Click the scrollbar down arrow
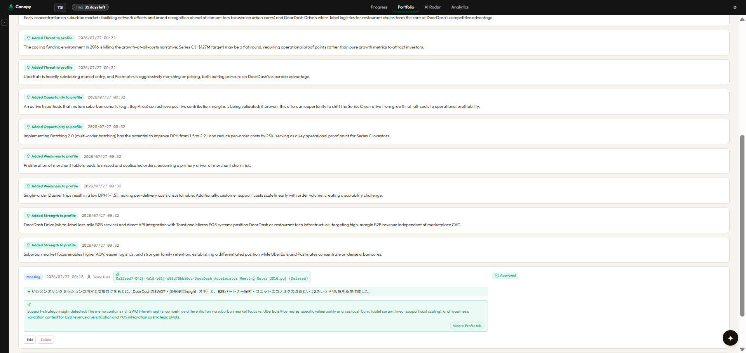The width and height of the screenshot is (746, 353). point(742,350)
